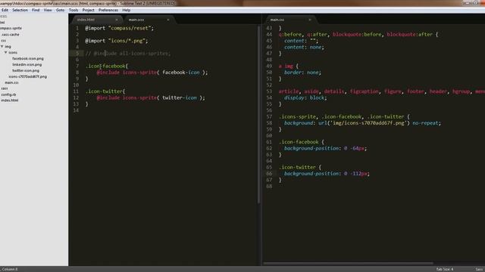The height and width of the screenshot is (272, 485).
Task: Open the Help menu
Action: 127,10
